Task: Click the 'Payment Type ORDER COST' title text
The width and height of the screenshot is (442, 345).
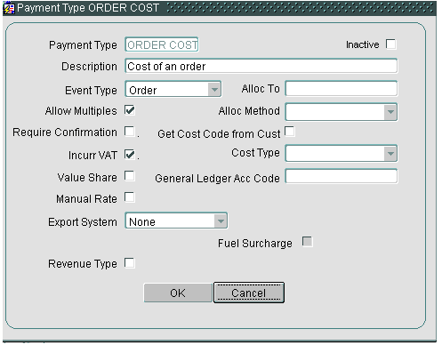Action: click(88, 8)
